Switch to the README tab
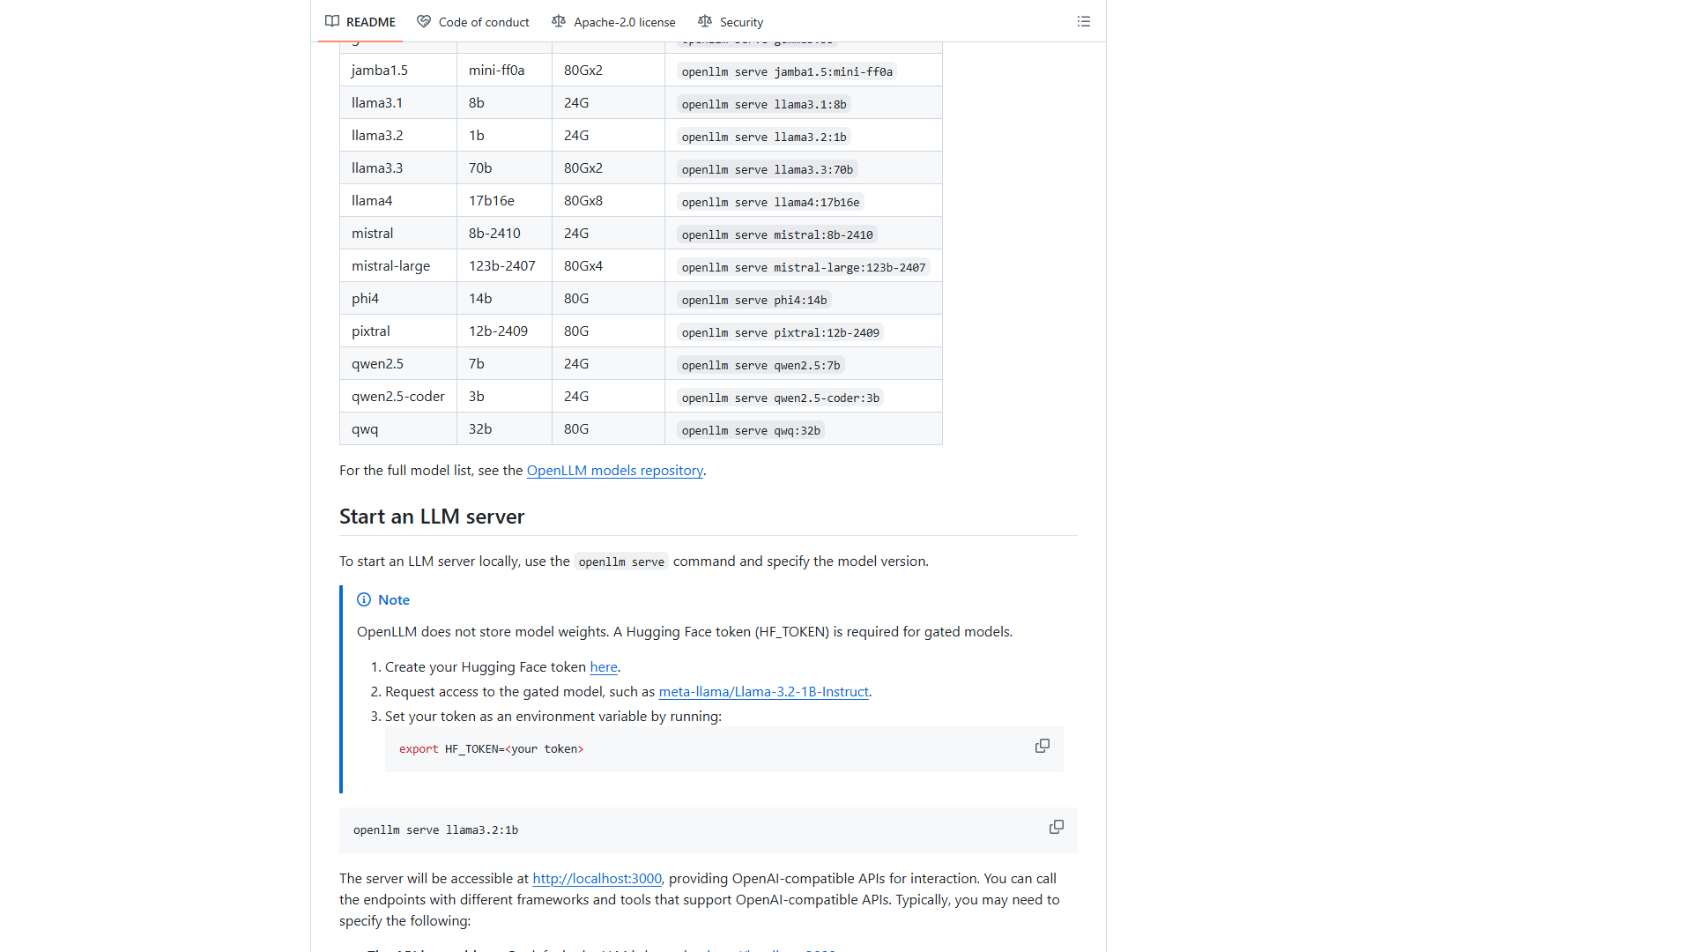Screen dimensions: 1692x952 click(360, 21)
